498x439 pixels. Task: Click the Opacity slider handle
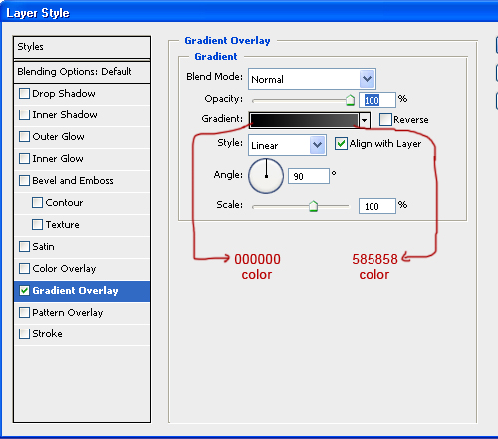[x=350, y=100]
